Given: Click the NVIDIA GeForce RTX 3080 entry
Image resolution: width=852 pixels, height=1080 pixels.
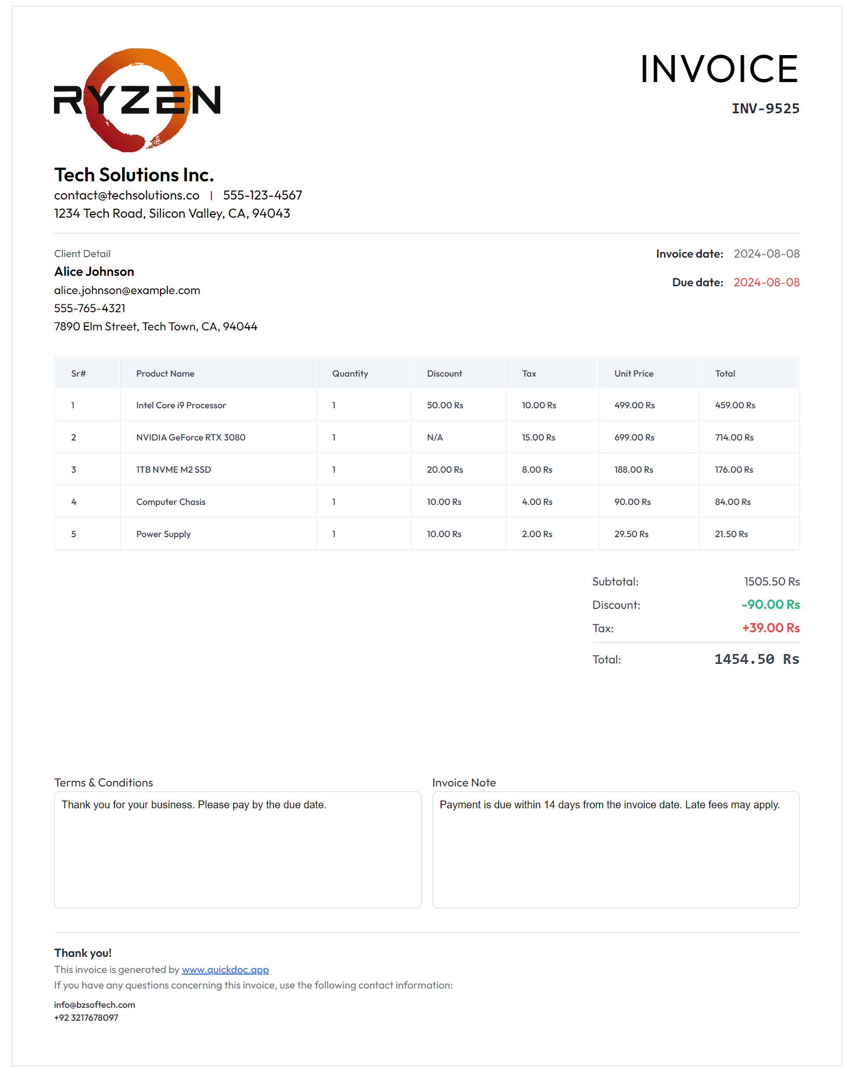Looking at the screenshot, I should coord(190,437).
